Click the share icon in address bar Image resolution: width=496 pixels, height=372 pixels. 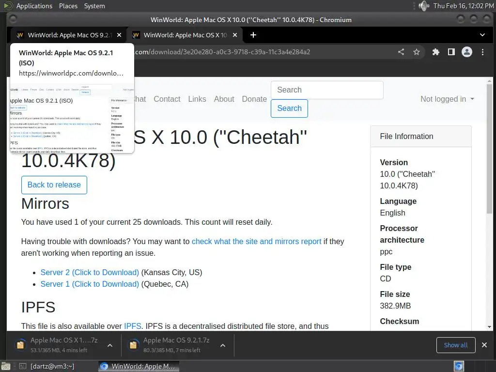(x=401, y=52)
